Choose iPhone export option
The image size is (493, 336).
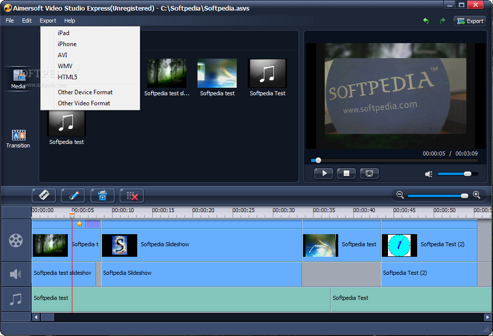[x=90, y=44]
